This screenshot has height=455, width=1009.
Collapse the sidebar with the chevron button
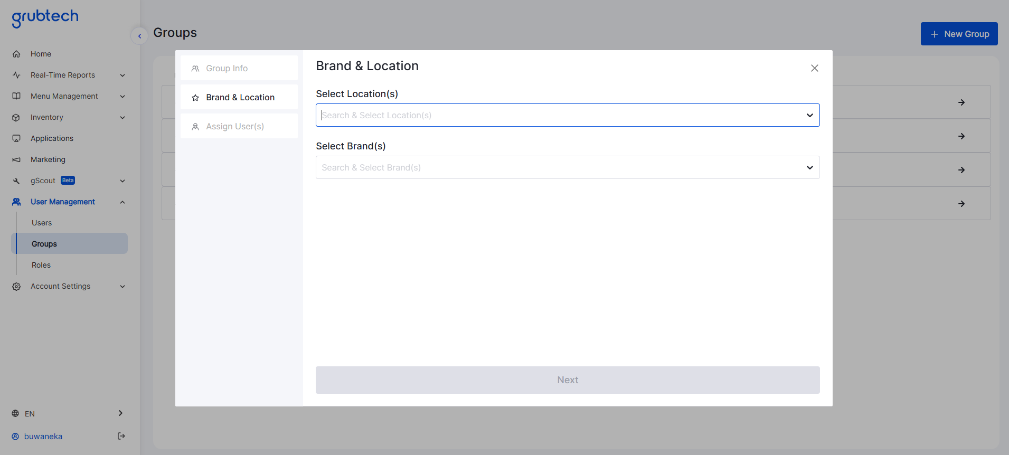pos(139,36)
